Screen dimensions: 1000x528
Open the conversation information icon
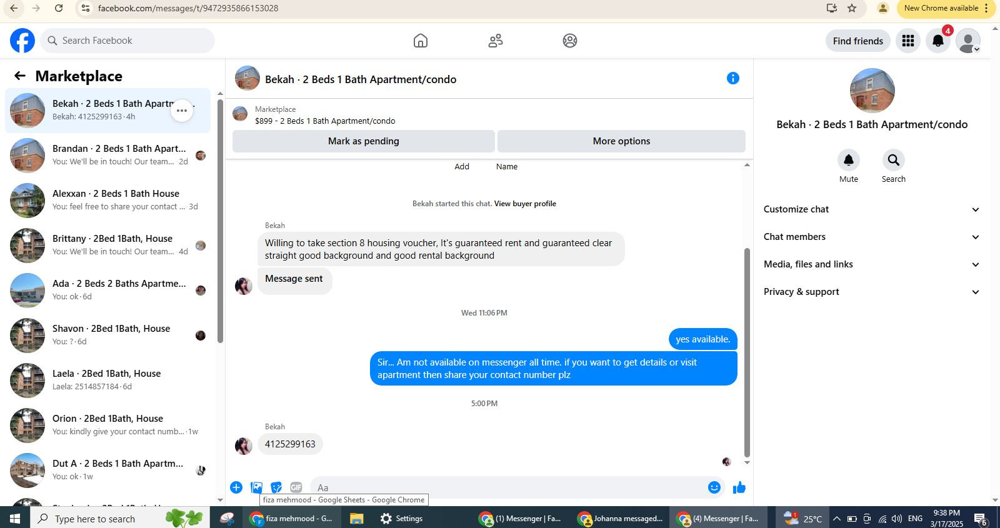pos(733,78)
